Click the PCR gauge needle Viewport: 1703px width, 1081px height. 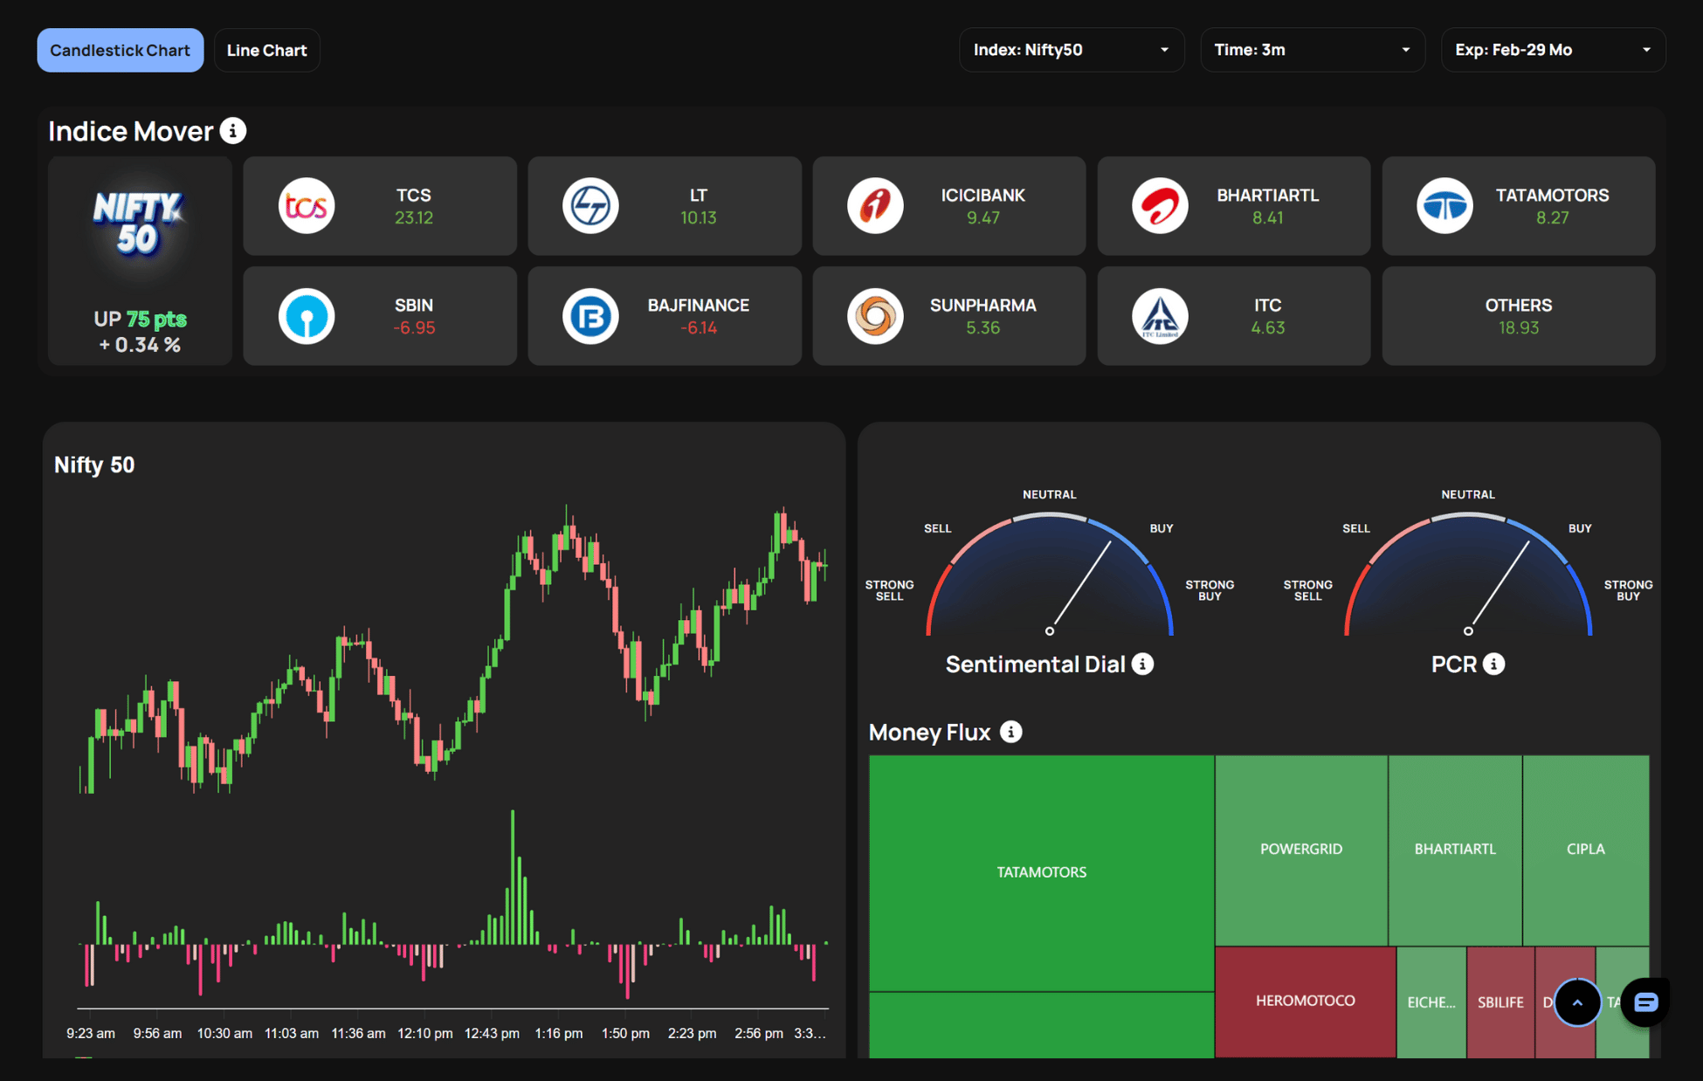[1499, 586]
